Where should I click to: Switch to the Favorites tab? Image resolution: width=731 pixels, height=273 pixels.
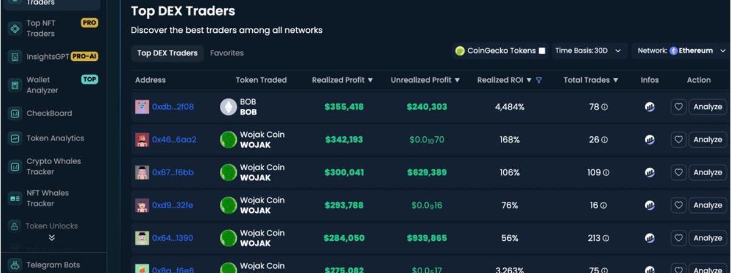click(227, 53)
